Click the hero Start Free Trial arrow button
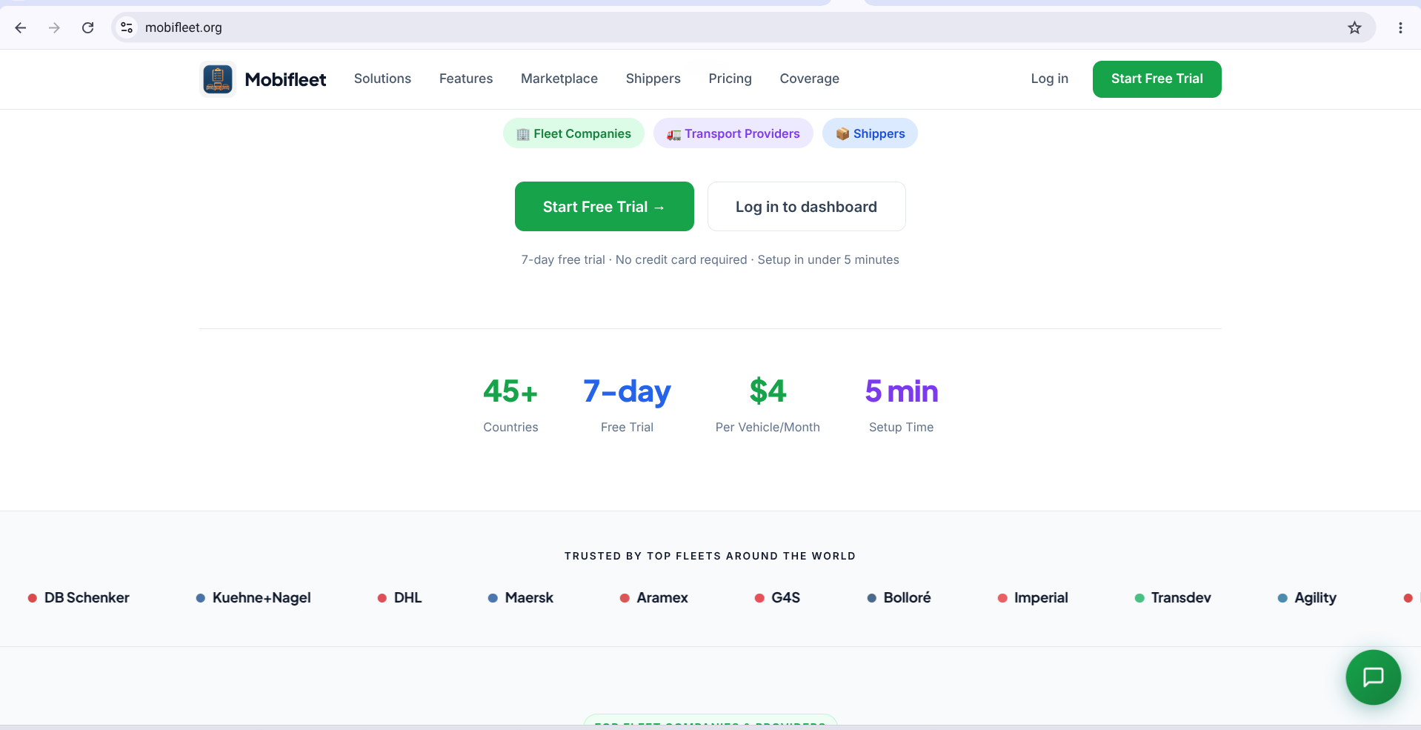This screenshot has height=730, width=1421. pyautogui.click(x=604, y=207)
